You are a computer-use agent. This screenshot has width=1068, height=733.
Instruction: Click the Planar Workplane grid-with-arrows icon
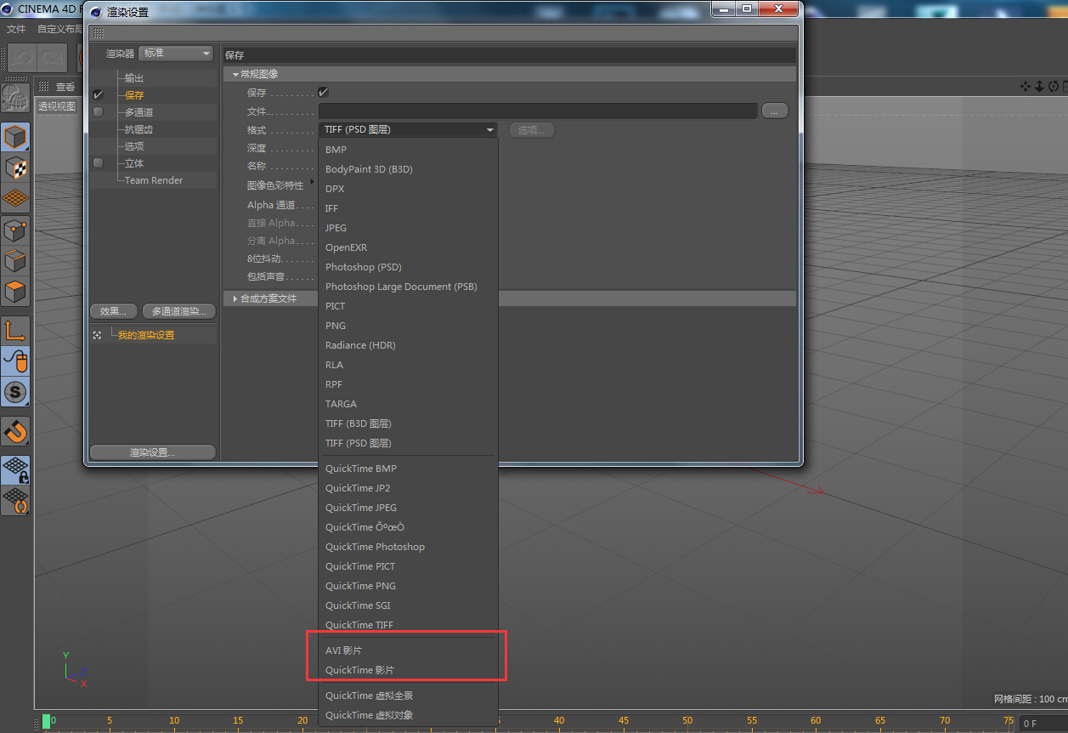point(15,501)
